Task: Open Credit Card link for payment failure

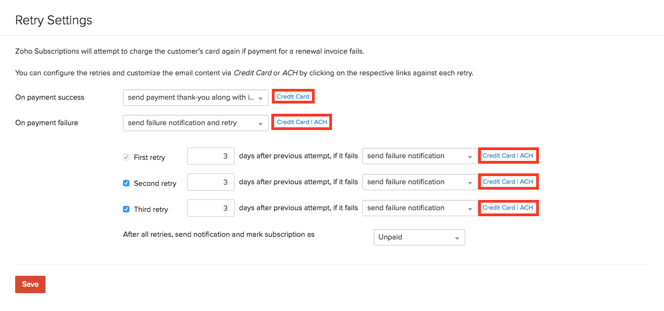Action: [x=293, y=122]
